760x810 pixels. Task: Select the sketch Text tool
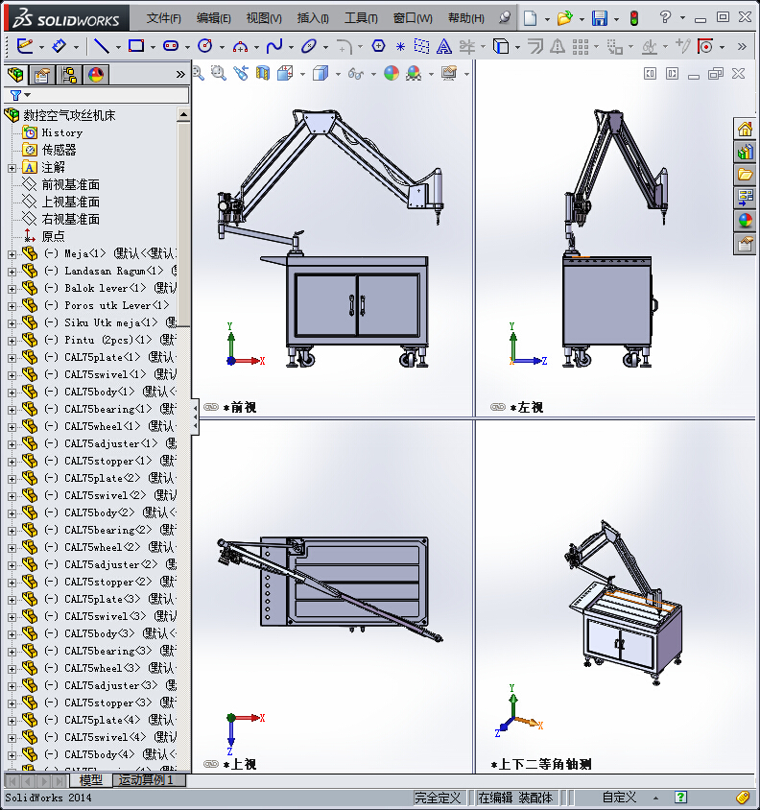coord(443,46)
